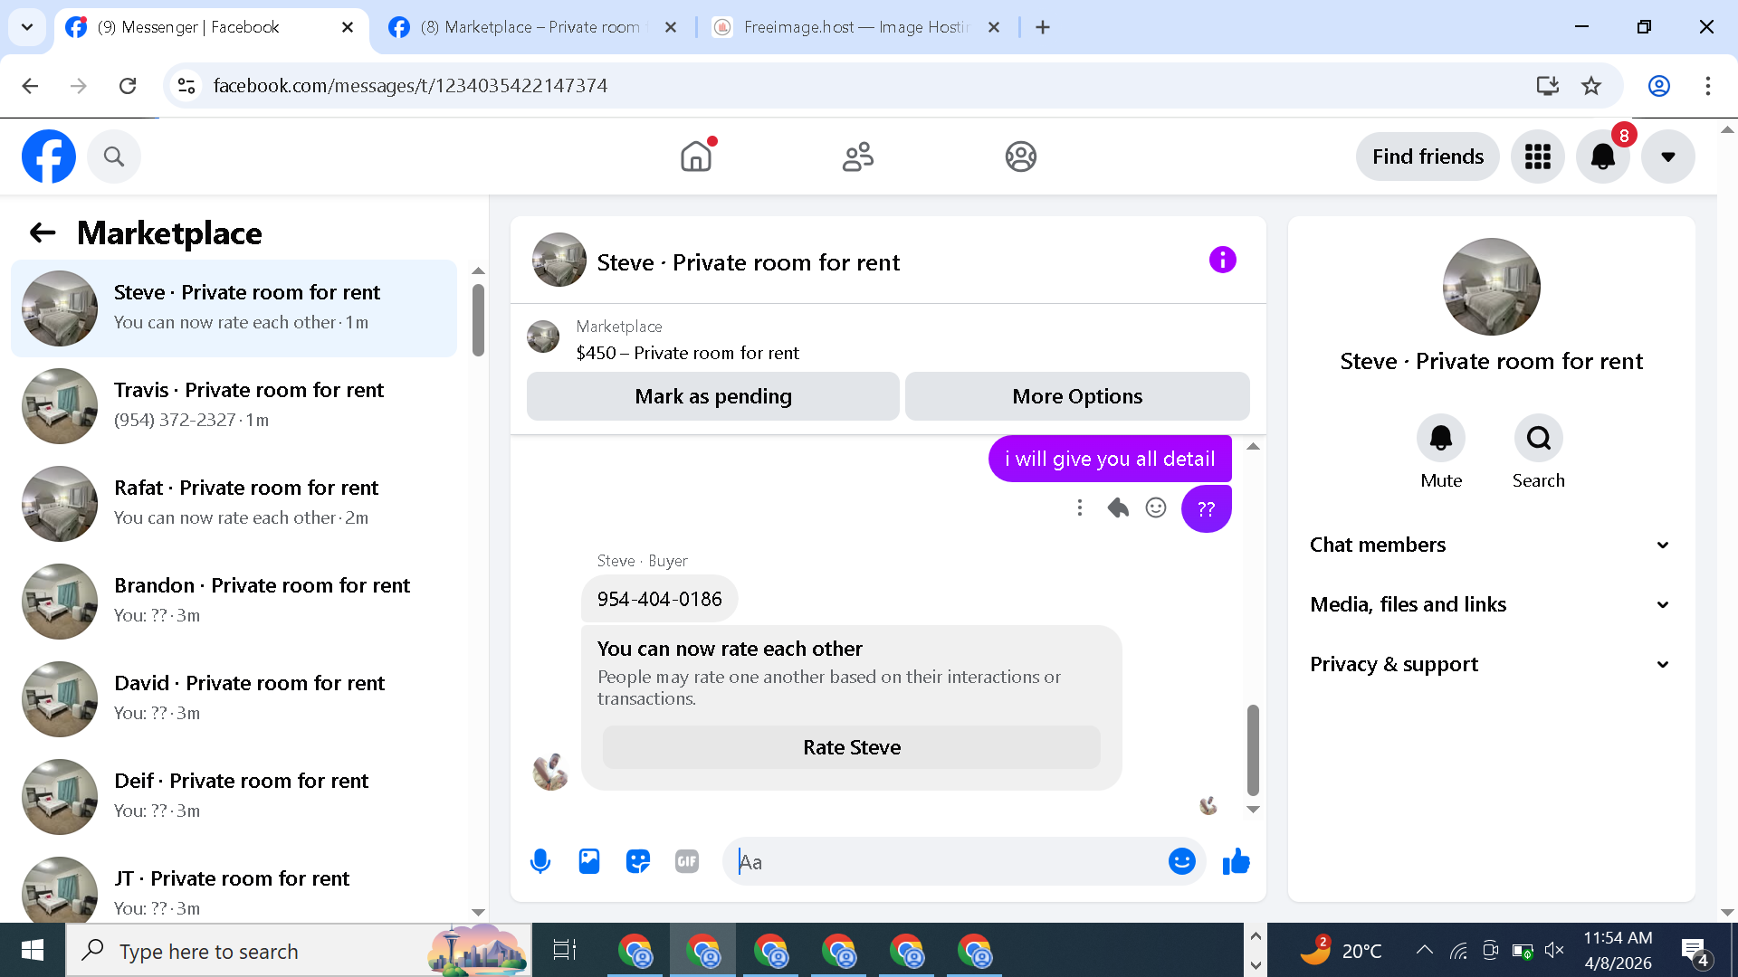Attach a photo using the image icon
1738x977 pixels.
(x=589, y=861)
